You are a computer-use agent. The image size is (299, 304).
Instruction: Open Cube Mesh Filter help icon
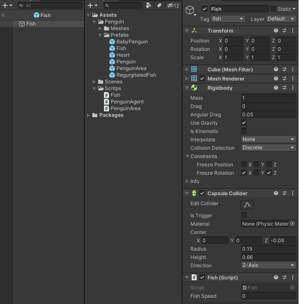pyautogui.click(x=276, y=69)
